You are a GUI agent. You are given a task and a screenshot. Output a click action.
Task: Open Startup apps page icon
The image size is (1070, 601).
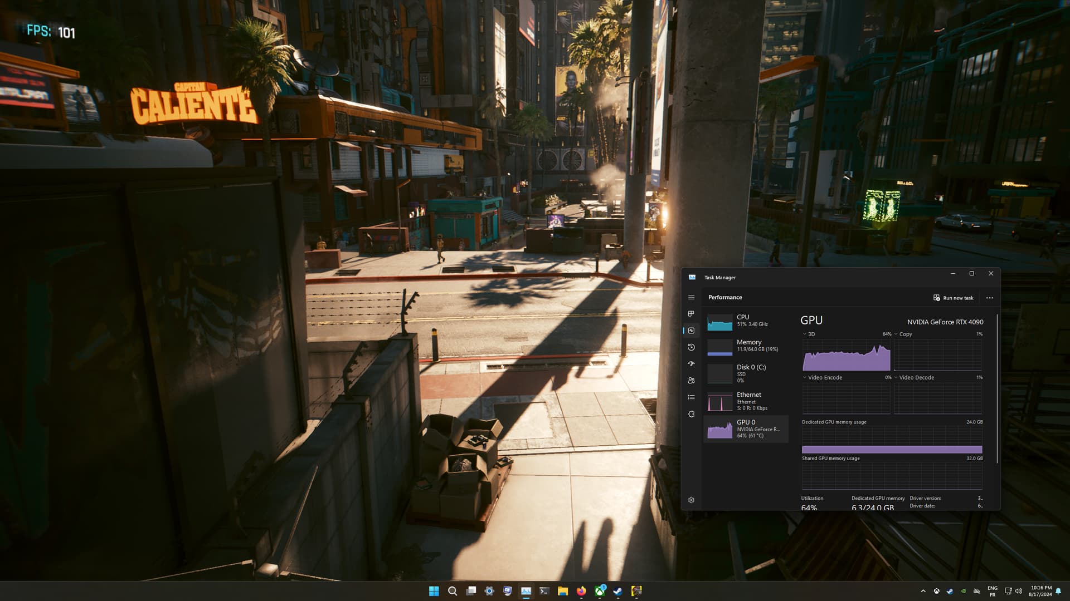(x=691, y=364)
